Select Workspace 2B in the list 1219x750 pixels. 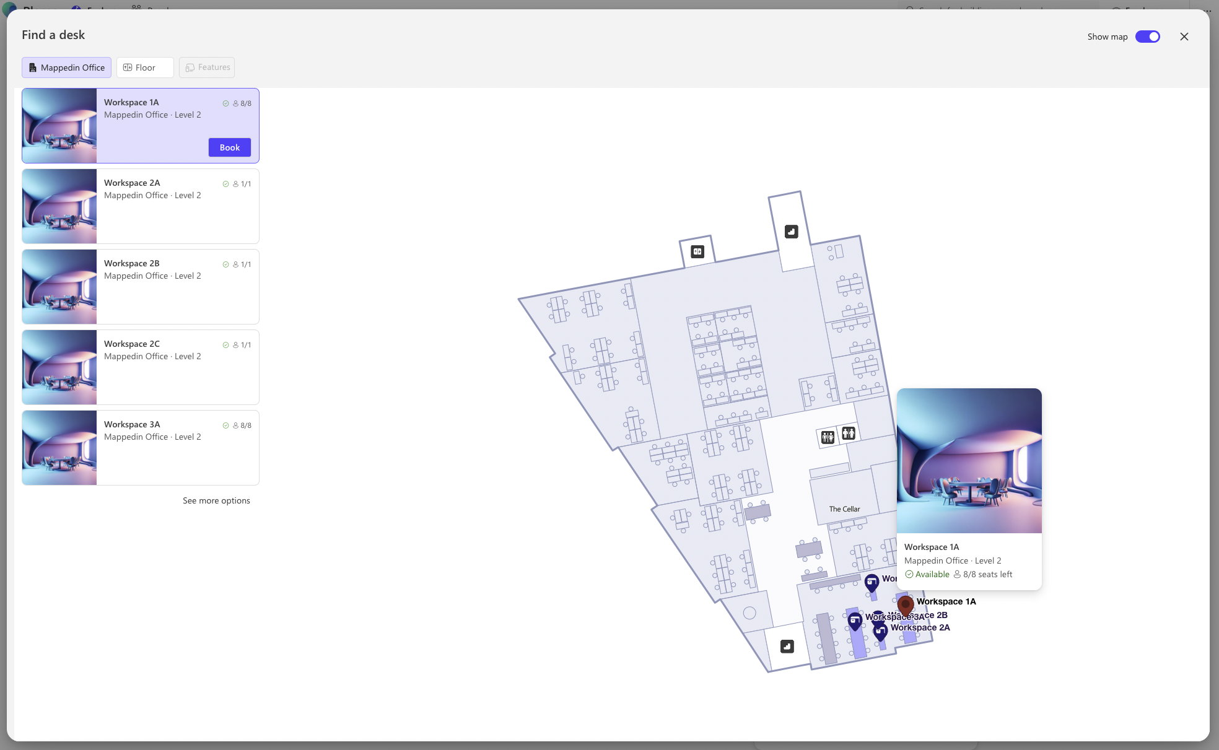141,287
